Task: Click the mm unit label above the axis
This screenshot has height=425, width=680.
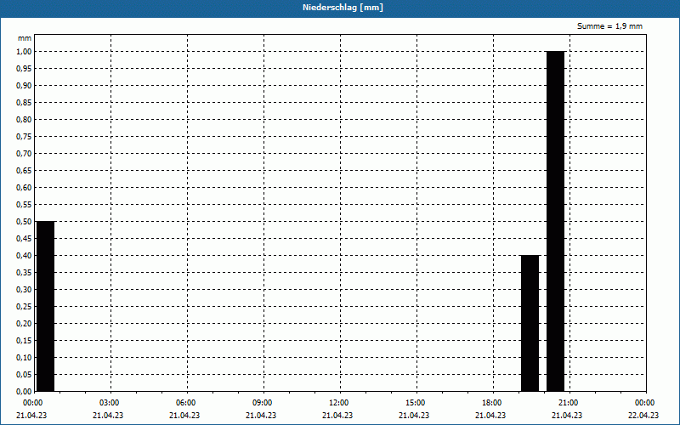Action: click(x=25, y=38)
